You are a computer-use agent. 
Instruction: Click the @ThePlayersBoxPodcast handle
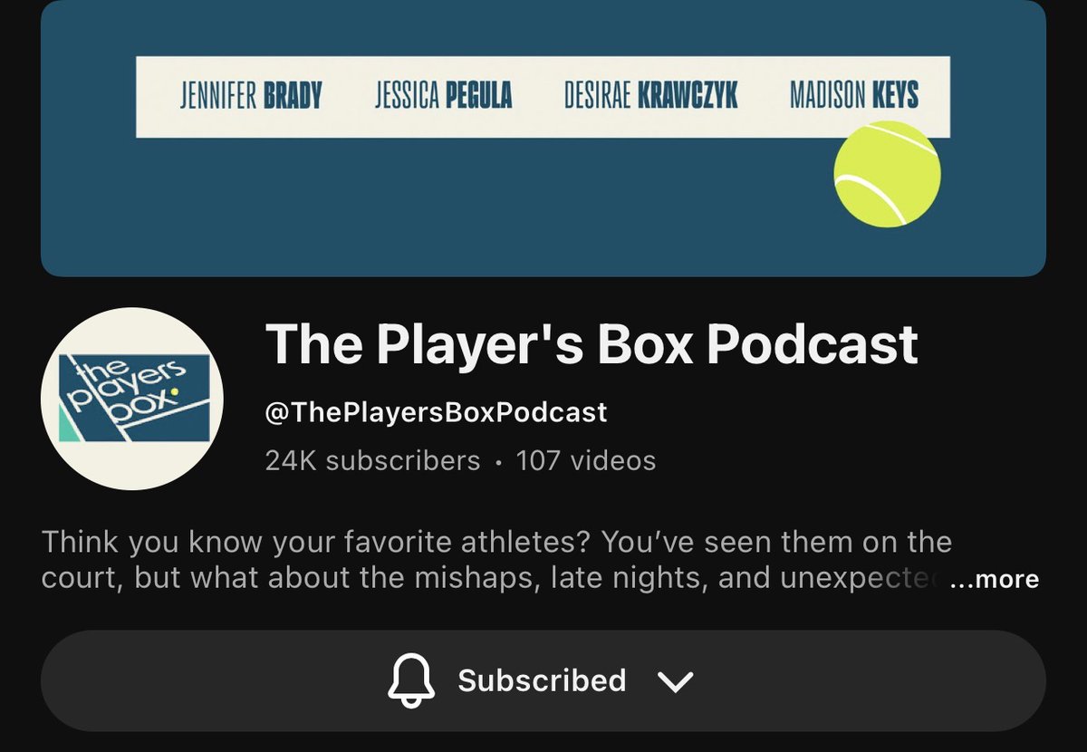436,412
